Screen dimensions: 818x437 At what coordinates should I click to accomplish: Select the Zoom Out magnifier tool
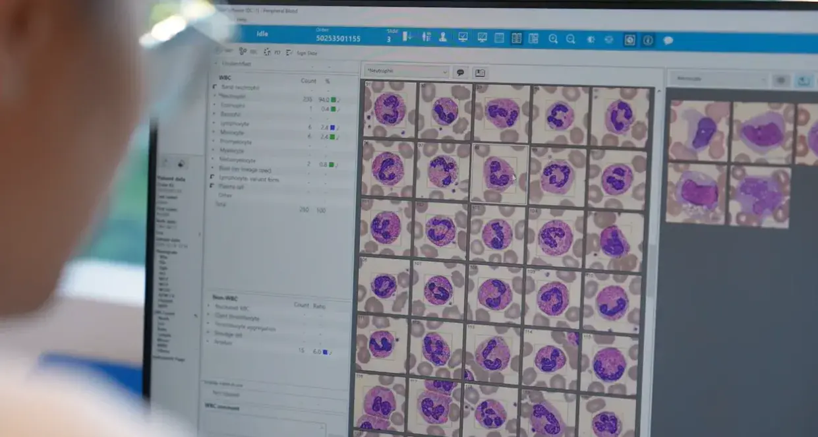(x=571, y=39)
